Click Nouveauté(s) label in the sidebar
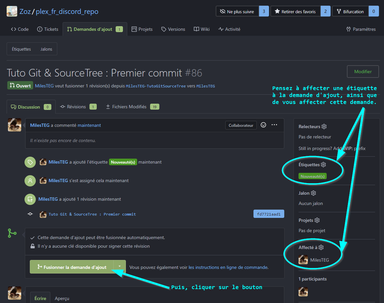 (x=312, y=176)
